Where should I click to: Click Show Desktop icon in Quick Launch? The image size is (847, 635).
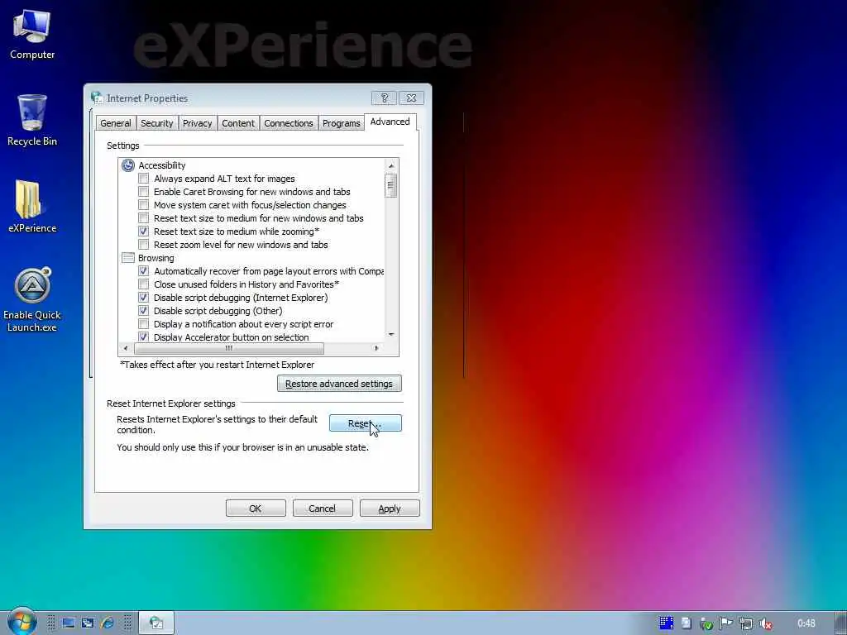[68, 623]
